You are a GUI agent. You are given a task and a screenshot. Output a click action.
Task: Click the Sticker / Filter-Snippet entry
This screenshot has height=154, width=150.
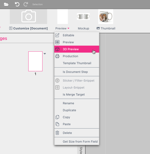(x=77, y=80)
